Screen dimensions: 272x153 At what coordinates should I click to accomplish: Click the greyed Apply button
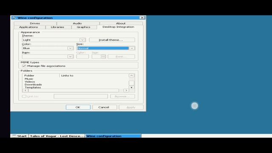pyautogui.click(x=131, y=107)
